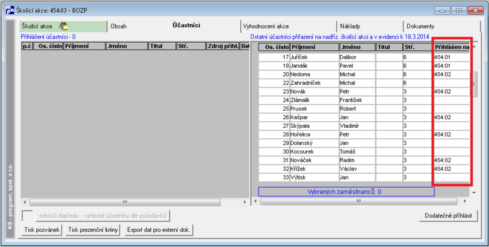This screenshot has height=247, width=489.
Task: Click the Stř. header in right table
Action: [418, 47]
